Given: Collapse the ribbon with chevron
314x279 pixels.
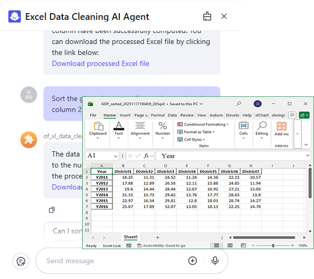Looking at the screenshot, I should (306, 144).
